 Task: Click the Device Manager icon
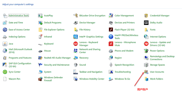[76, 23]
